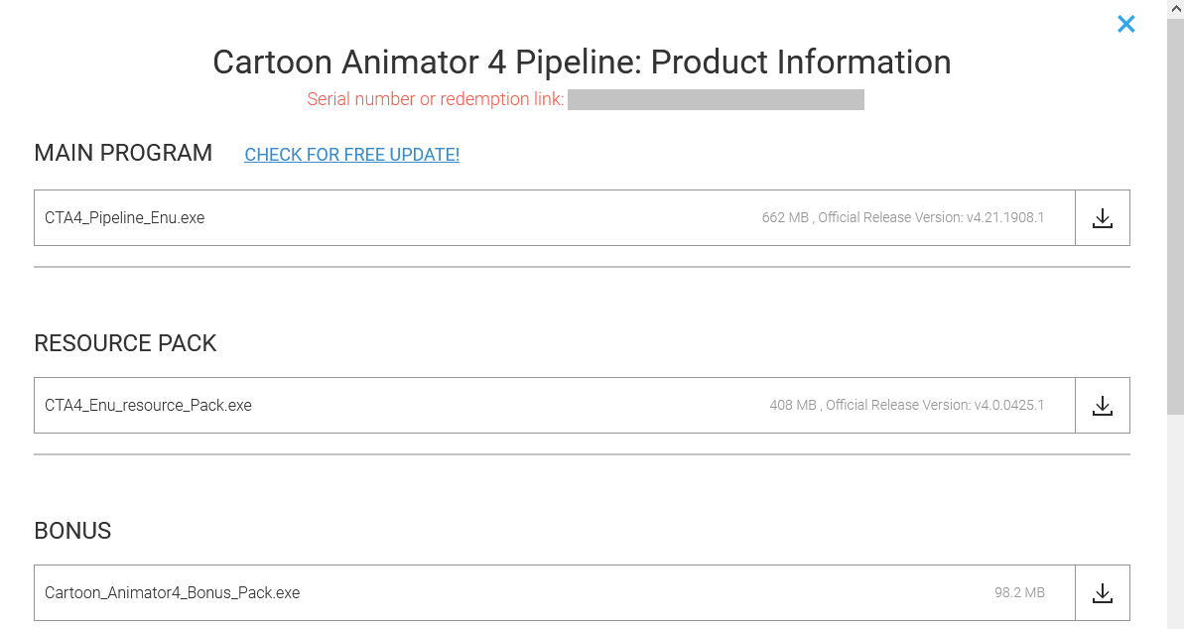Click the CTA4_Pipeline_Enu.exe file name
Image resolution: width=1184 pixels, height=629 pixels.
[x=125, y=218]
